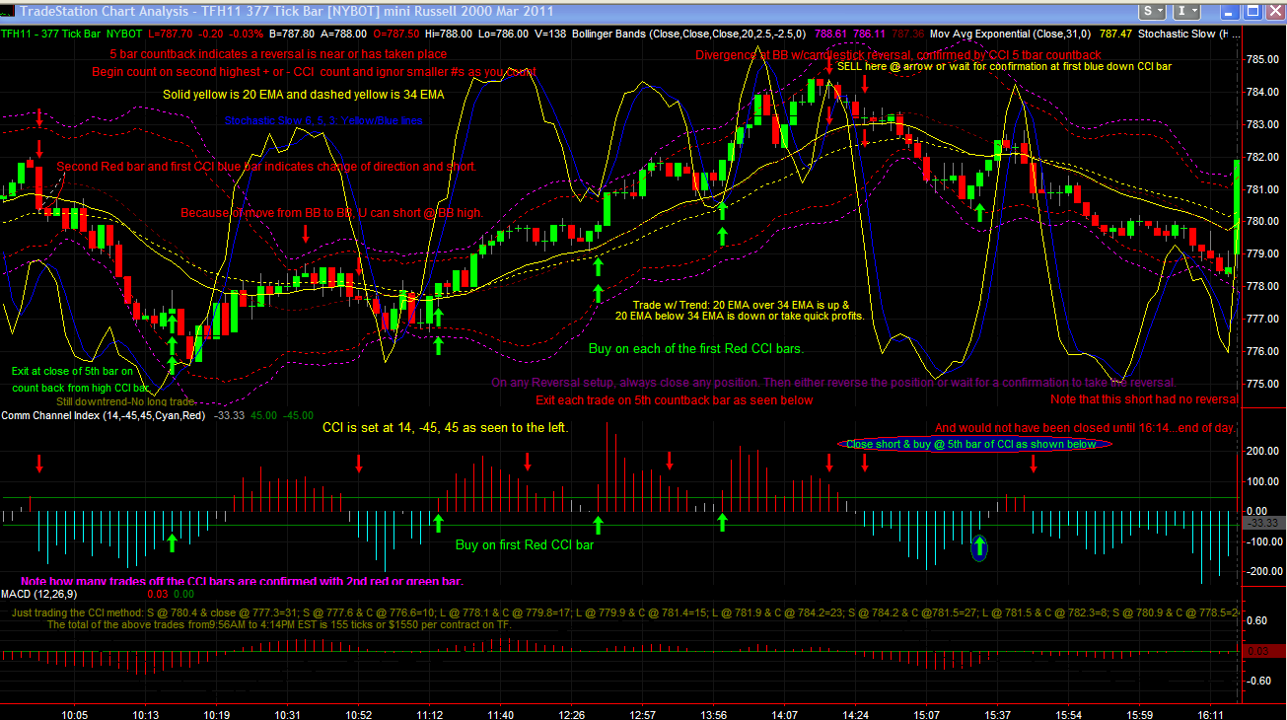The height and width of the screenshot is (720, 1287).
Task: Click the 12:26 time axis label
Action: 572,714
